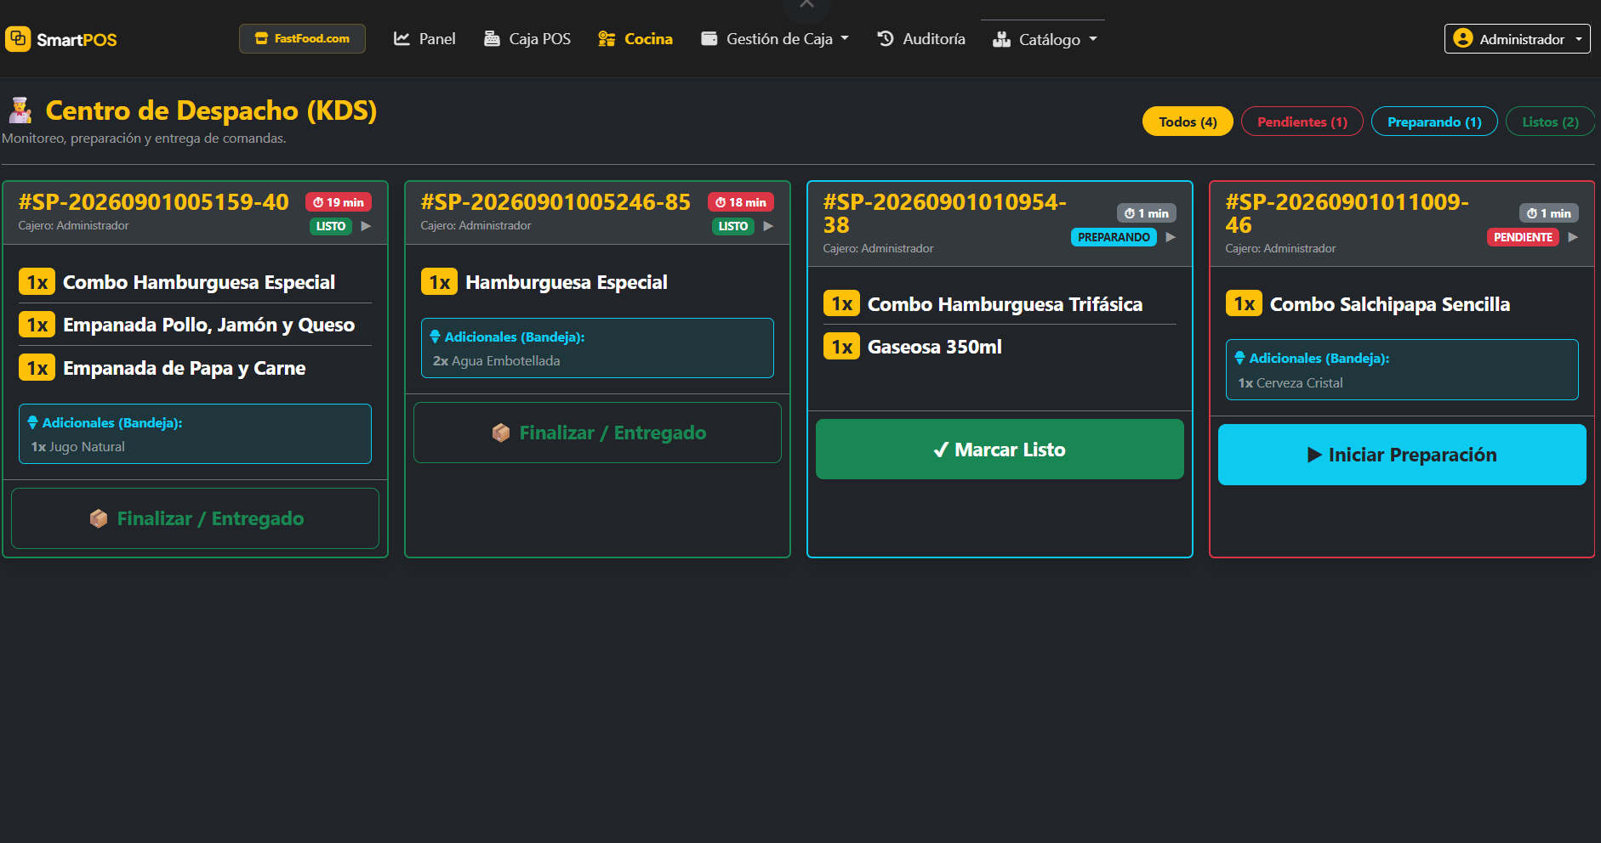Filter orders by Preparando (1)

(1434, 122)
